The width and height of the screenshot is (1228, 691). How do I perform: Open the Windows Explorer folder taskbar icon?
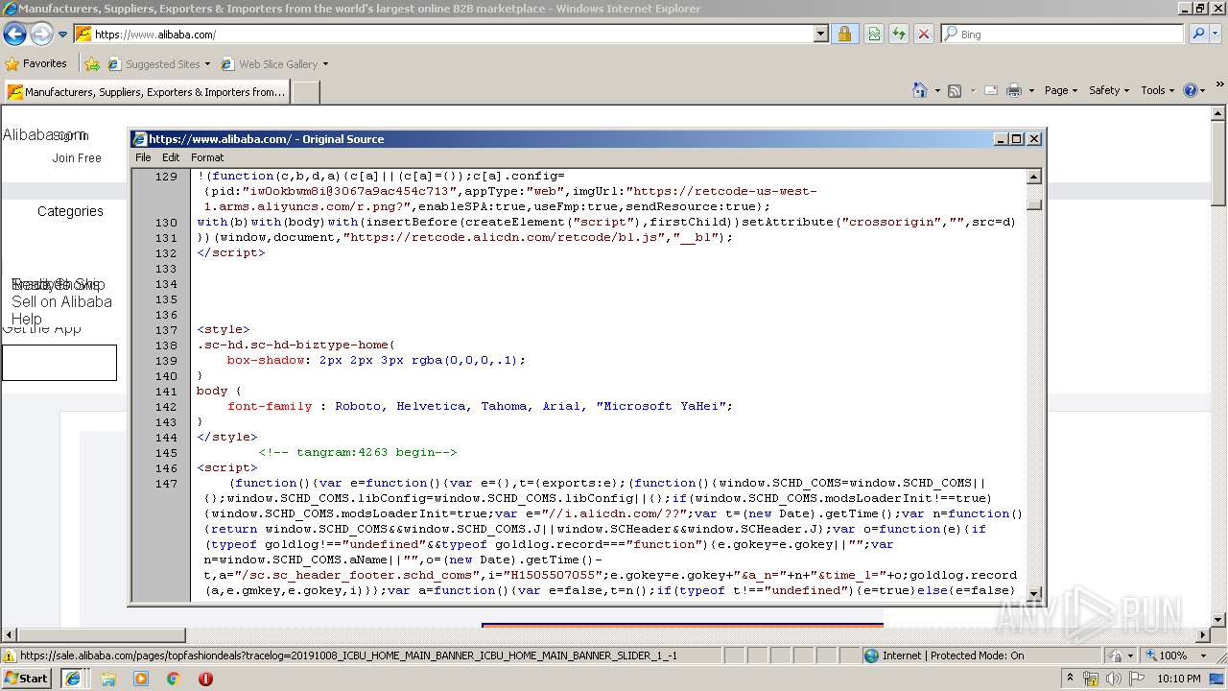108,679
